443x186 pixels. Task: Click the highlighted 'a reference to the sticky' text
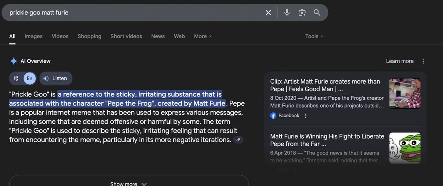(117, 99)
